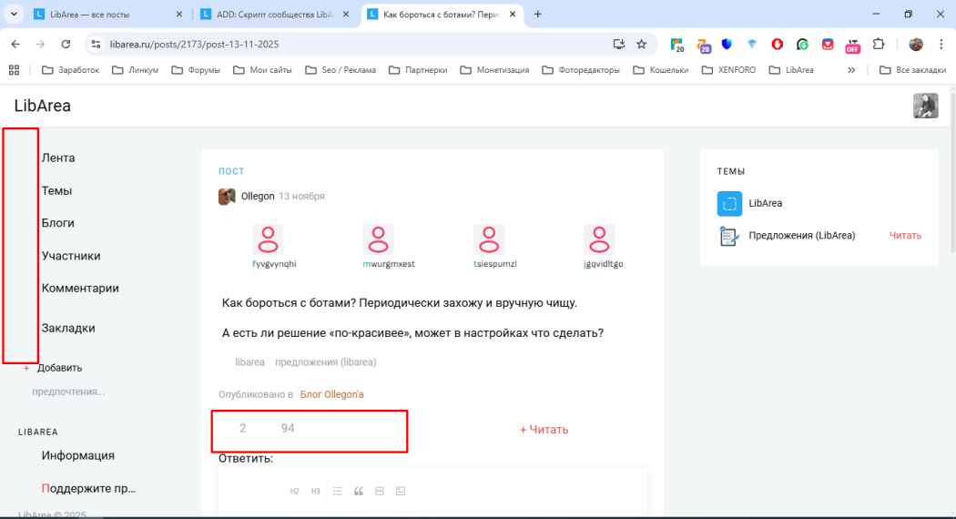The width and height of the screenshot is (956, 519).
Task: Open the fyvgvynqhi user avatar
Action: click(x=269, y=239)
